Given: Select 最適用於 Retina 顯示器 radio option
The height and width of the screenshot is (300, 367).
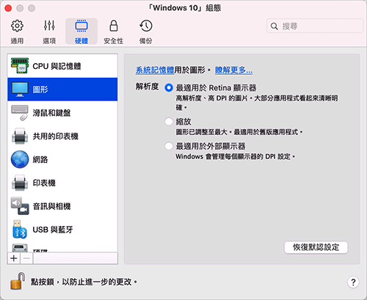Looking at the screenshot, I should click(x=169, y=87).
